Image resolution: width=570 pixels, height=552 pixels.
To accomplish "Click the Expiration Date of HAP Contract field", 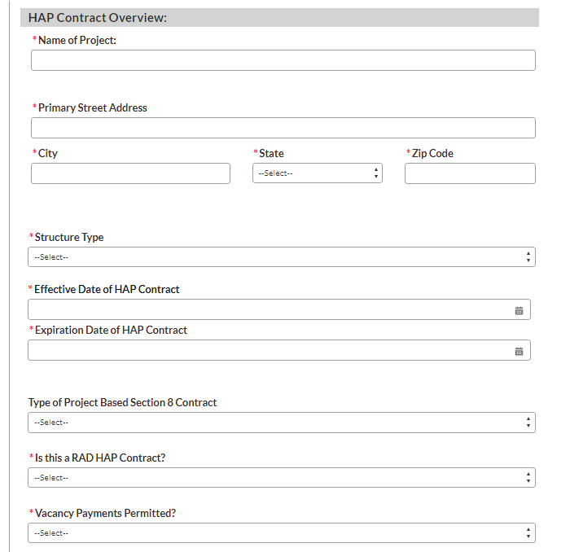I will point(269,351).
